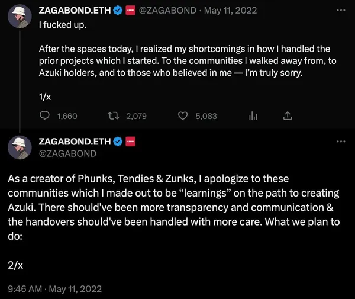
Task: Click the @ZAGABOND handle under the second display name
Action: click(67, 153)
